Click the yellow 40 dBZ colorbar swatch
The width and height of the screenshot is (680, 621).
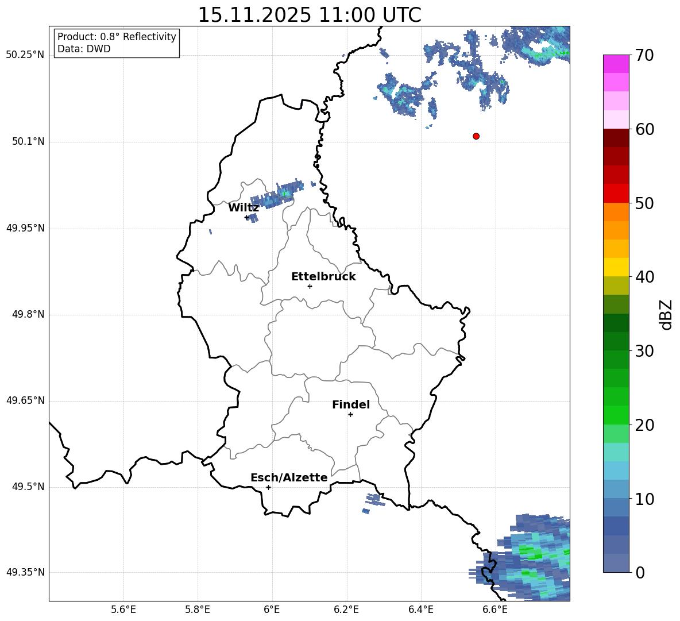click(x=616, y=267)
